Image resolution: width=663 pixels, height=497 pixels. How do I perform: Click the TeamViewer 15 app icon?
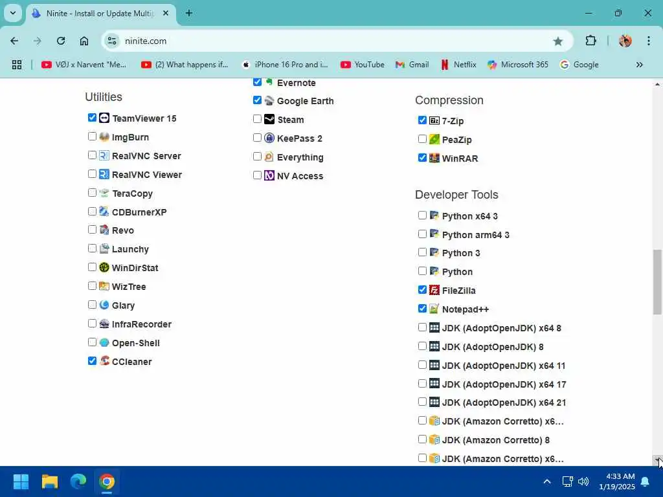coord(104,118)
